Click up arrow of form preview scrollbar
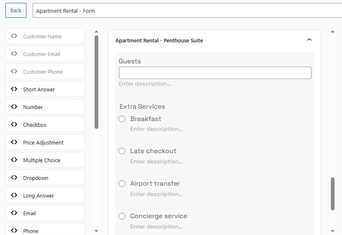Screen dimensions: 342x235 (332, 32)
